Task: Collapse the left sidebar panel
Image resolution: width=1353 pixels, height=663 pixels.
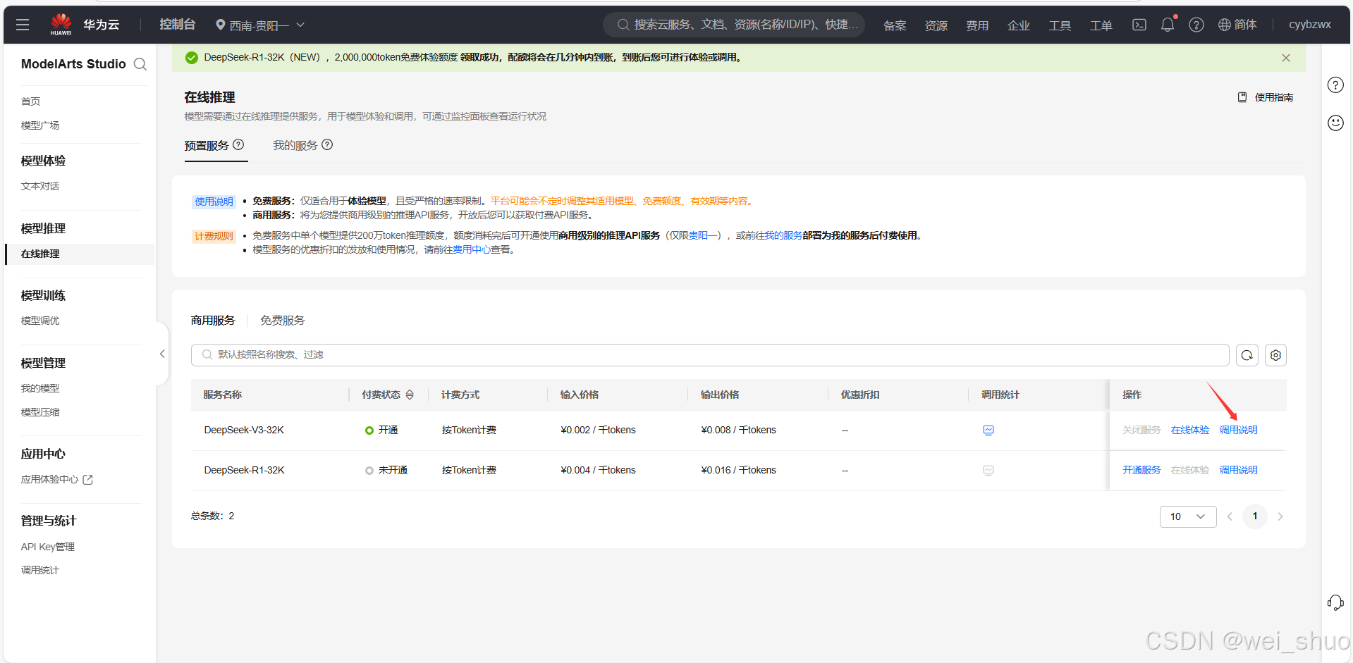Action: [x=162, y=354]
